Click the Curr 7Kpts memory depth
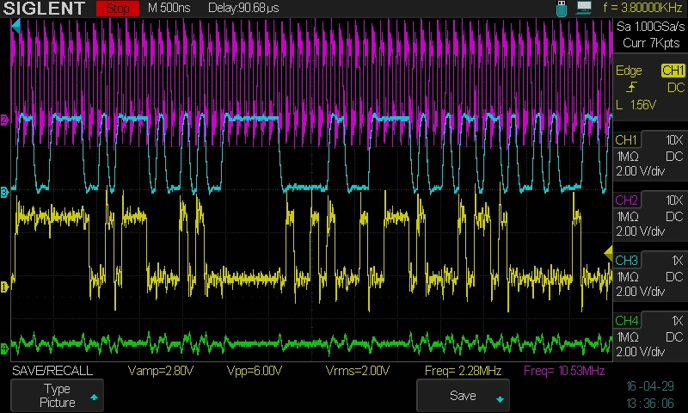 [651, 43]
